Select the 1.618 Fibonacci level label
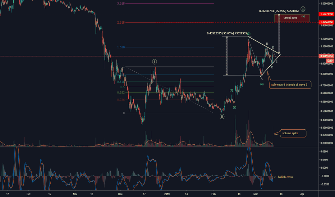The height and width of the screenshot is (197, 335). click(x=121, y=47)
